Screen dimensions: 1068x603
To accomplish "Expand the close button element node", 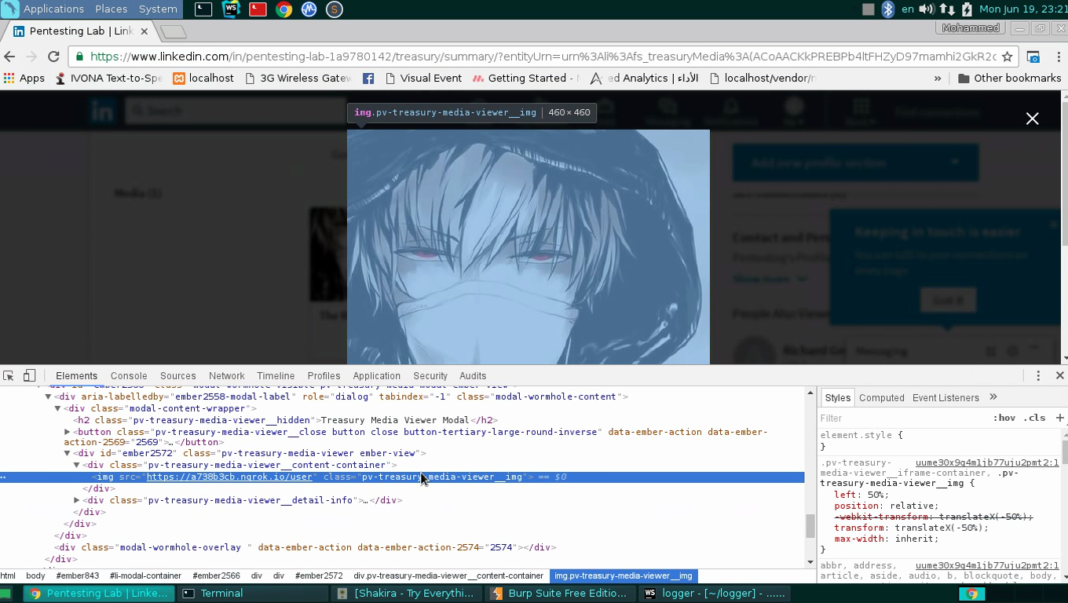I will coord(67,432).
